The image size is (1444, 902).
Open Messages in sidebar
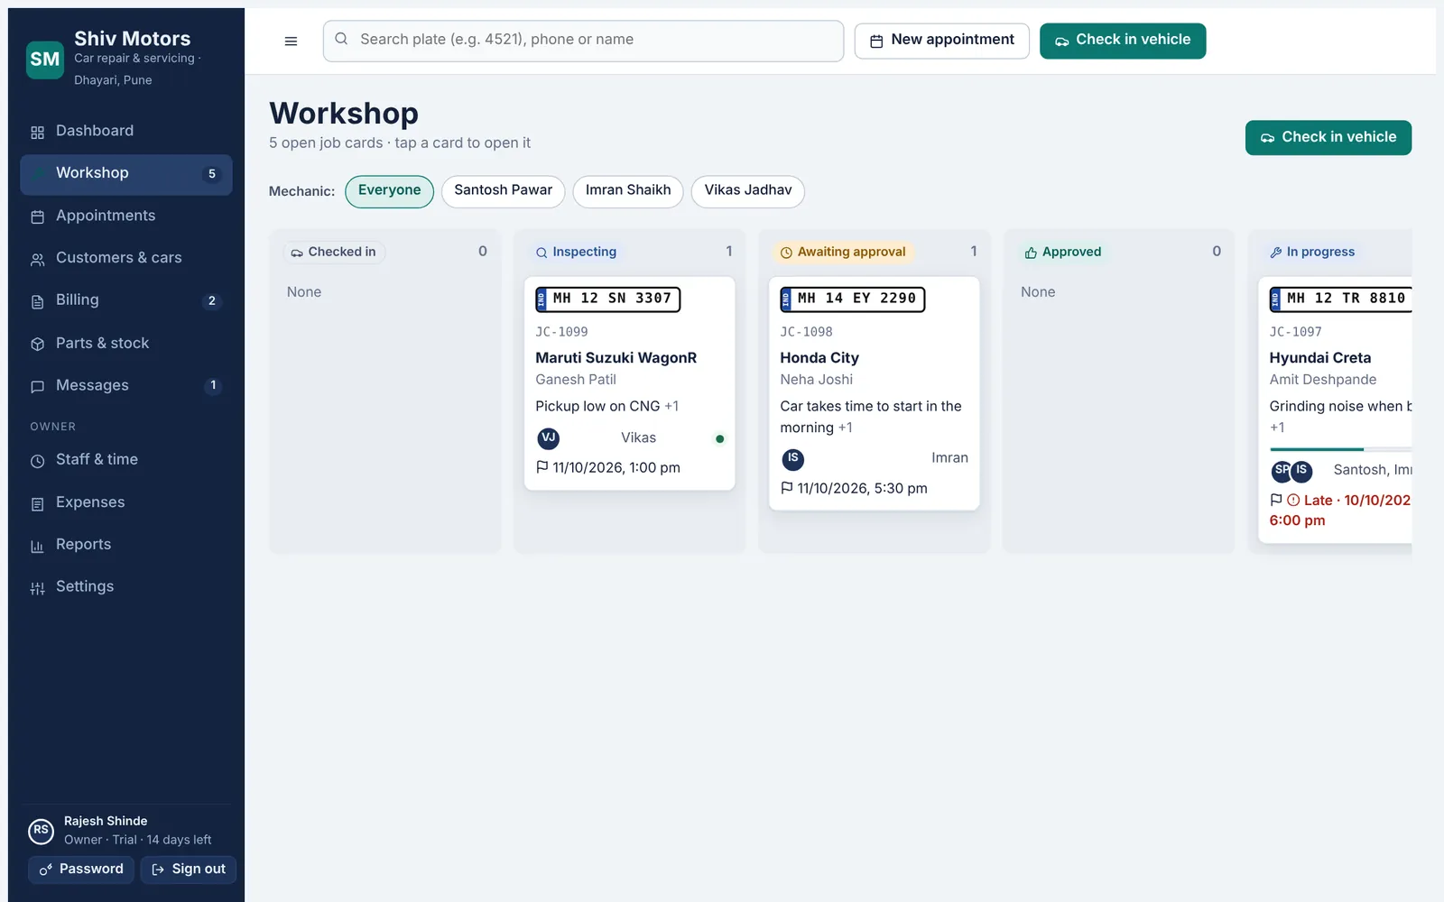point(126,386)
